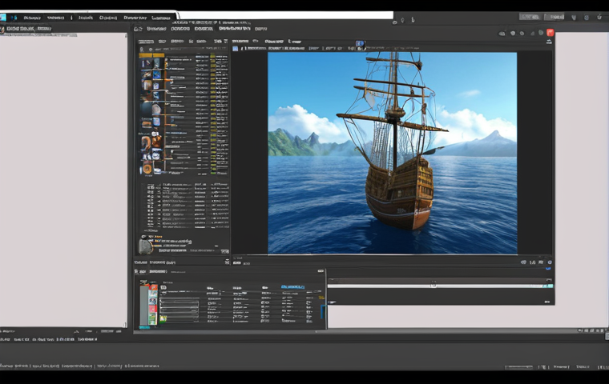Open the round orange thumbnail in the asset list
The image size is (609, 384).
click(147, 168)
